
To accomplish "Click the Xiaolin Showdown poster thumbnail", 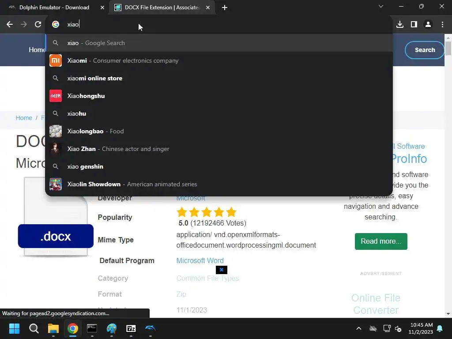I will (56, 184).
